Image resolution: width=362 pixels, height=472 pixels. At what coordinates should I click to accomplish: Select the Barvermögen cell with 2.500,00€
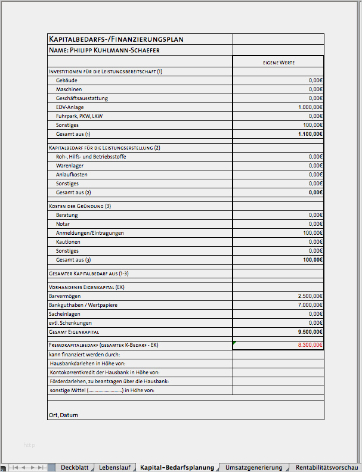[278, 296]
